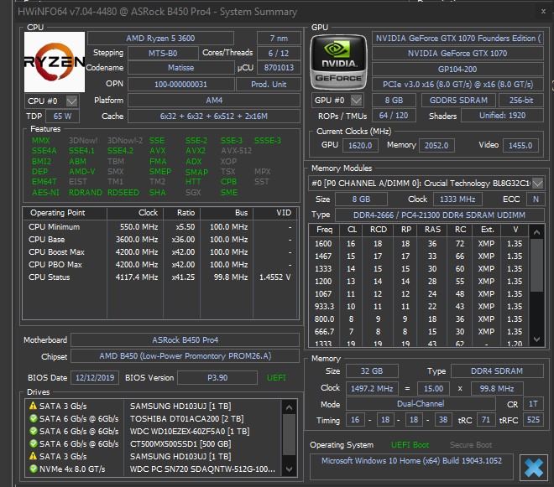Click the 65 W TDP value

pos(62,117)
